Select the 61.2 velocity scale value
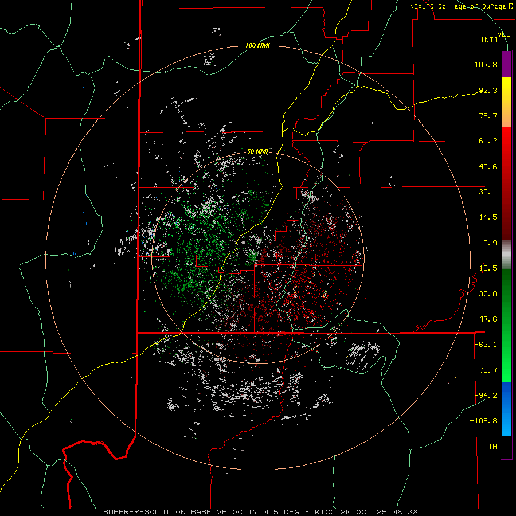Image resolution: width=516 pixels, height=516 pixels. click(x=488, y=141)
